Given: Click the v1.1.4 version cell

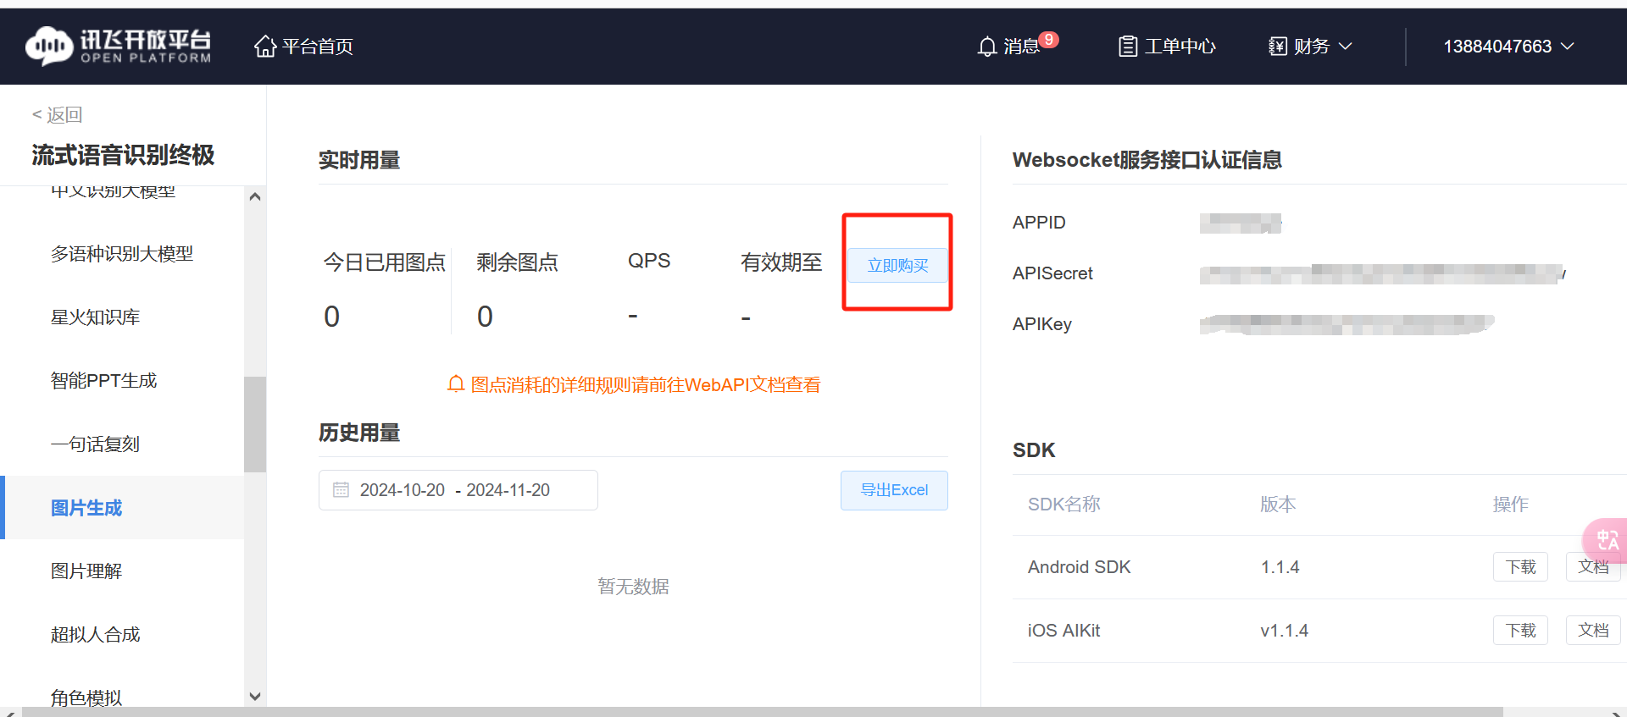Looking at the screenshot, I should tap(1284, 631).
